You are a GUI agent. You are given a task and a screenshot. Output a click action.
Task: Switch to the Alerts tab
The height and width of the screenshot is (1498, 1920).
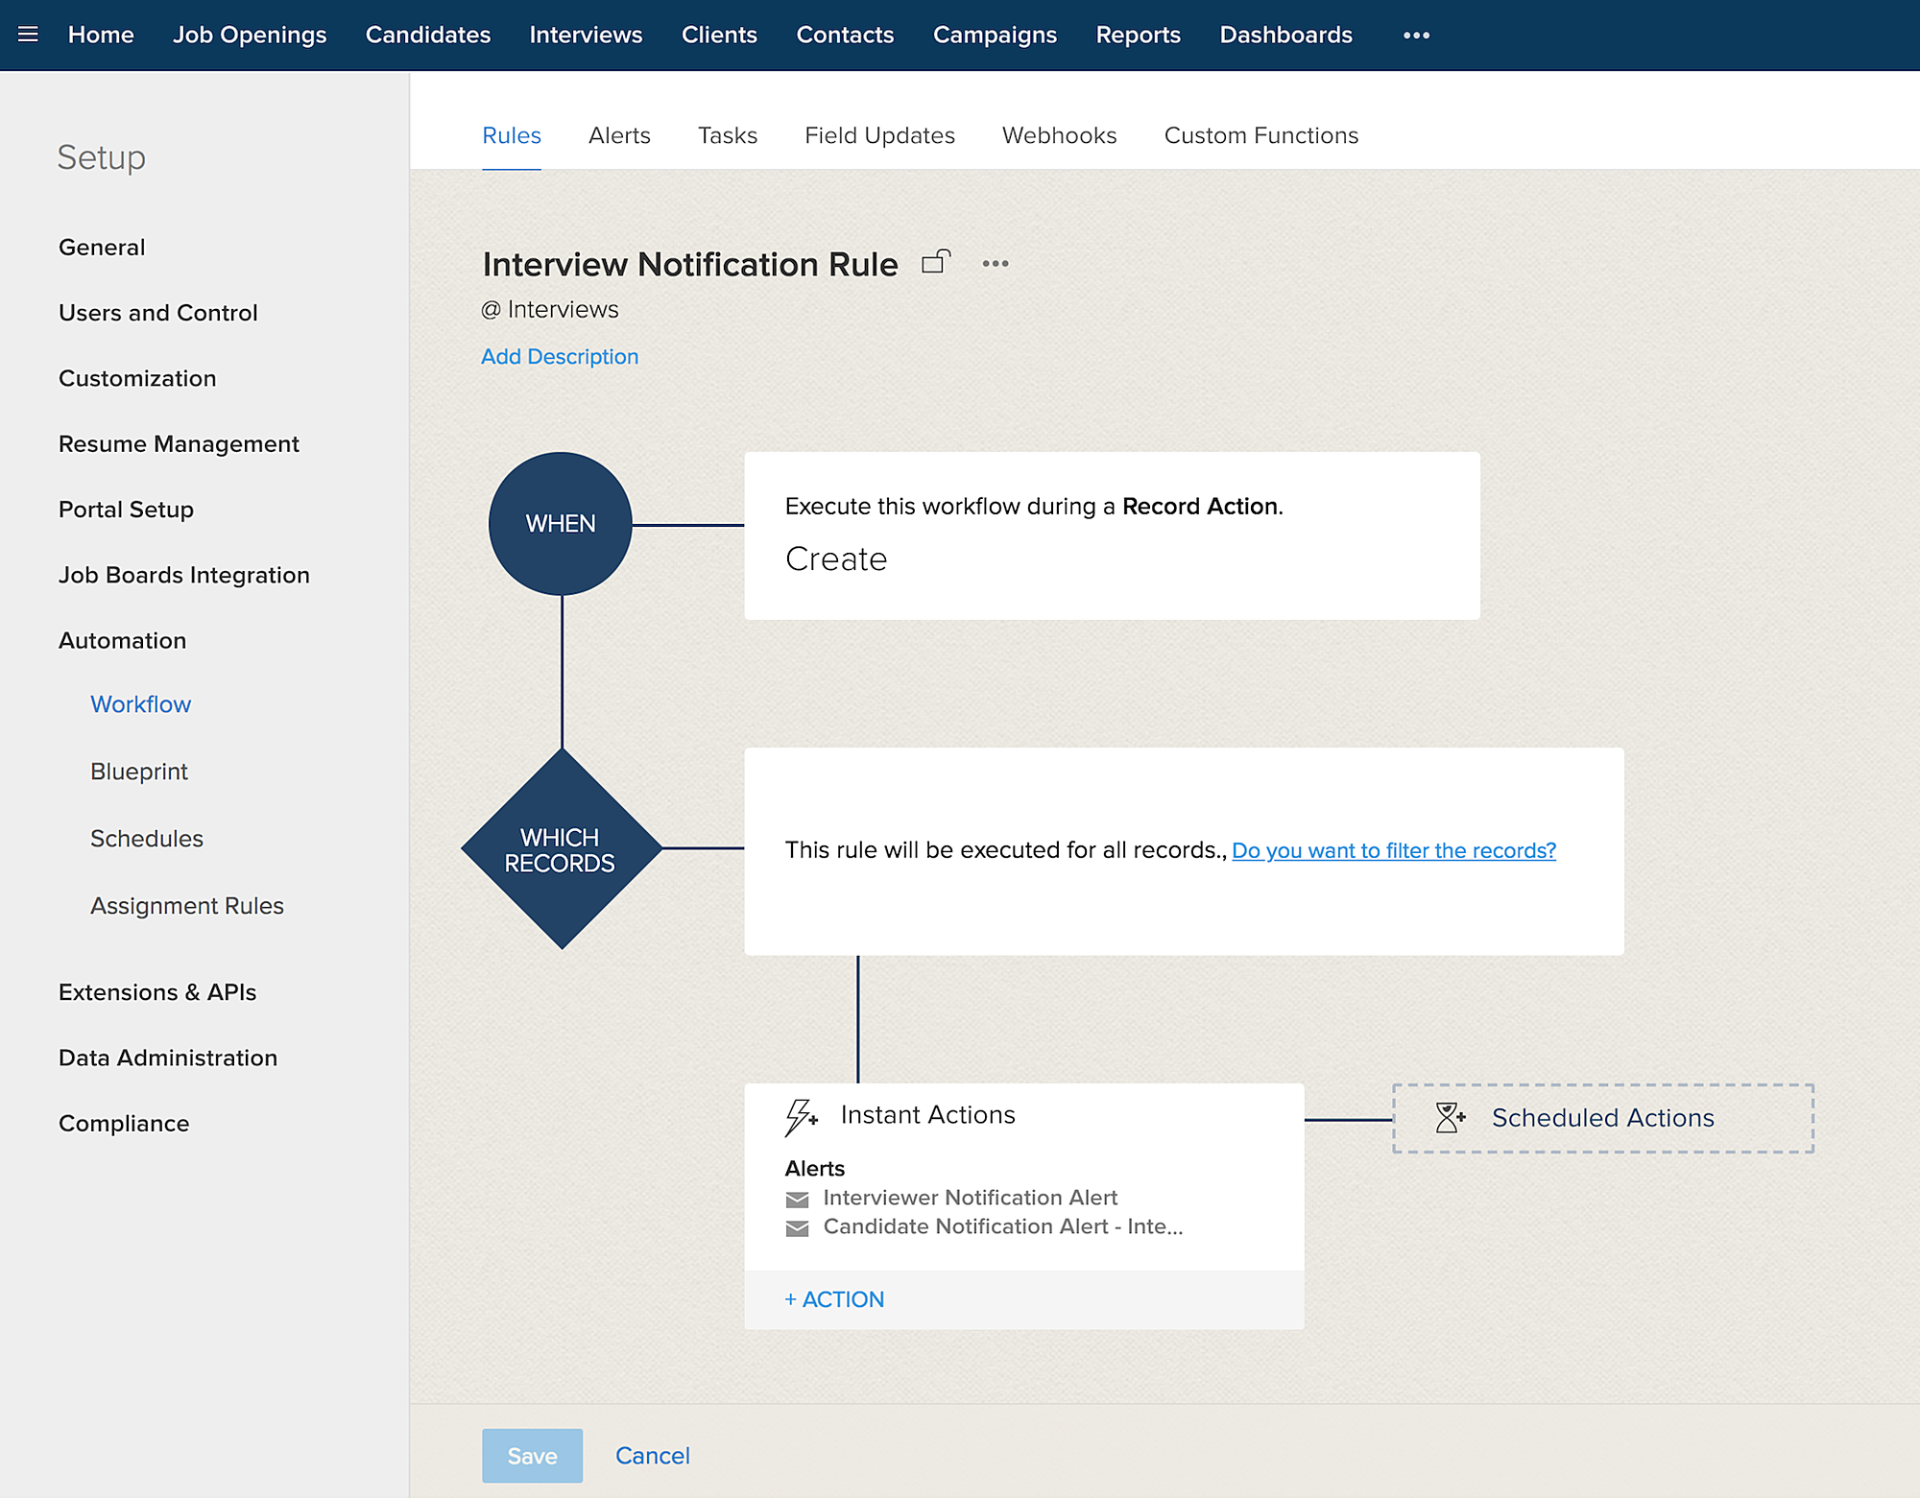(619, 135)
